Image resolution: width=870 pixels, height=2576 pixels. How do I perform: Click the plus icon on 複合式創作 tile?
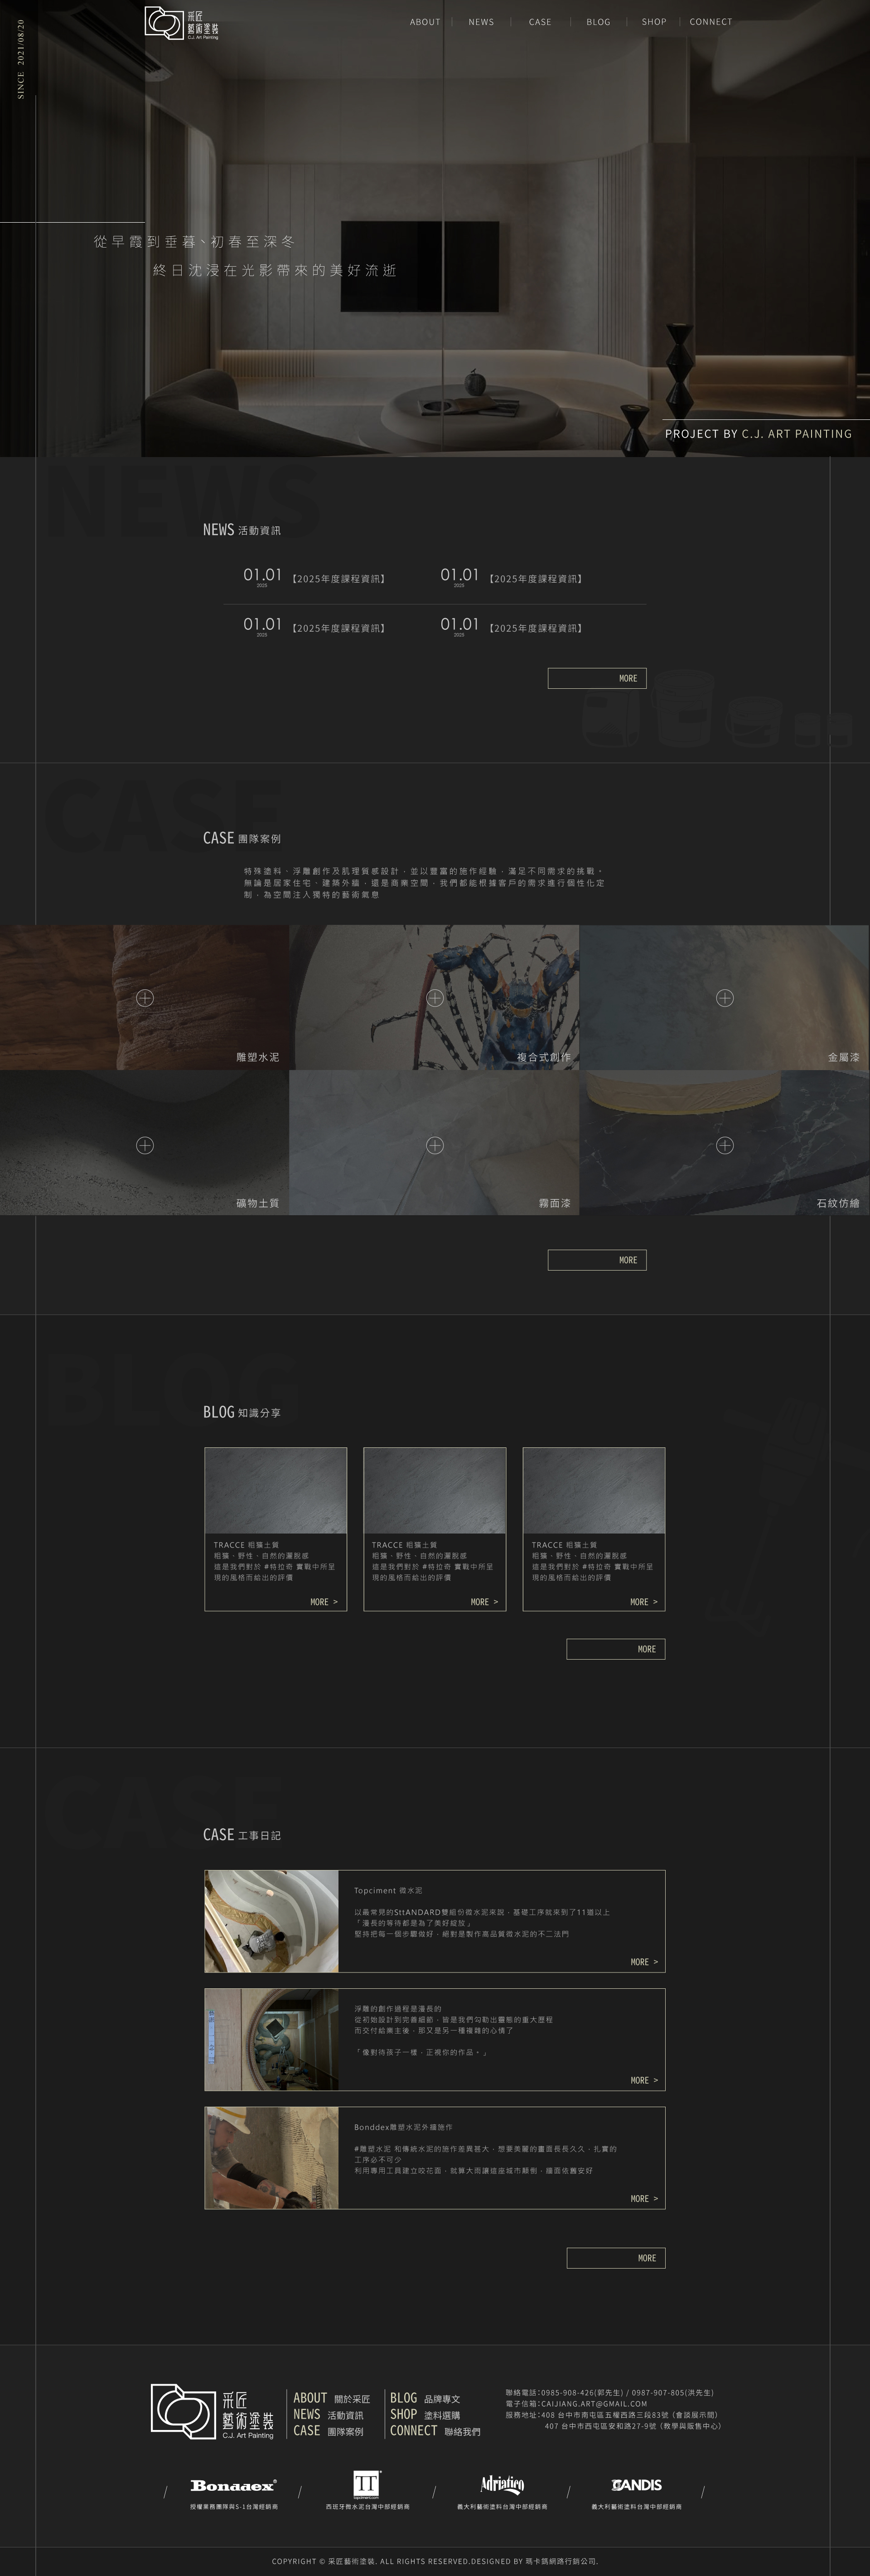[435, 997]
